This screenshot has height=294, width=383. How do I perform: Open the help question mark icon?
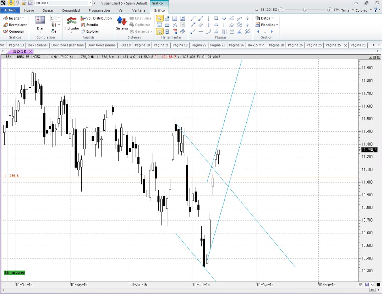click(x=376, y=10)
